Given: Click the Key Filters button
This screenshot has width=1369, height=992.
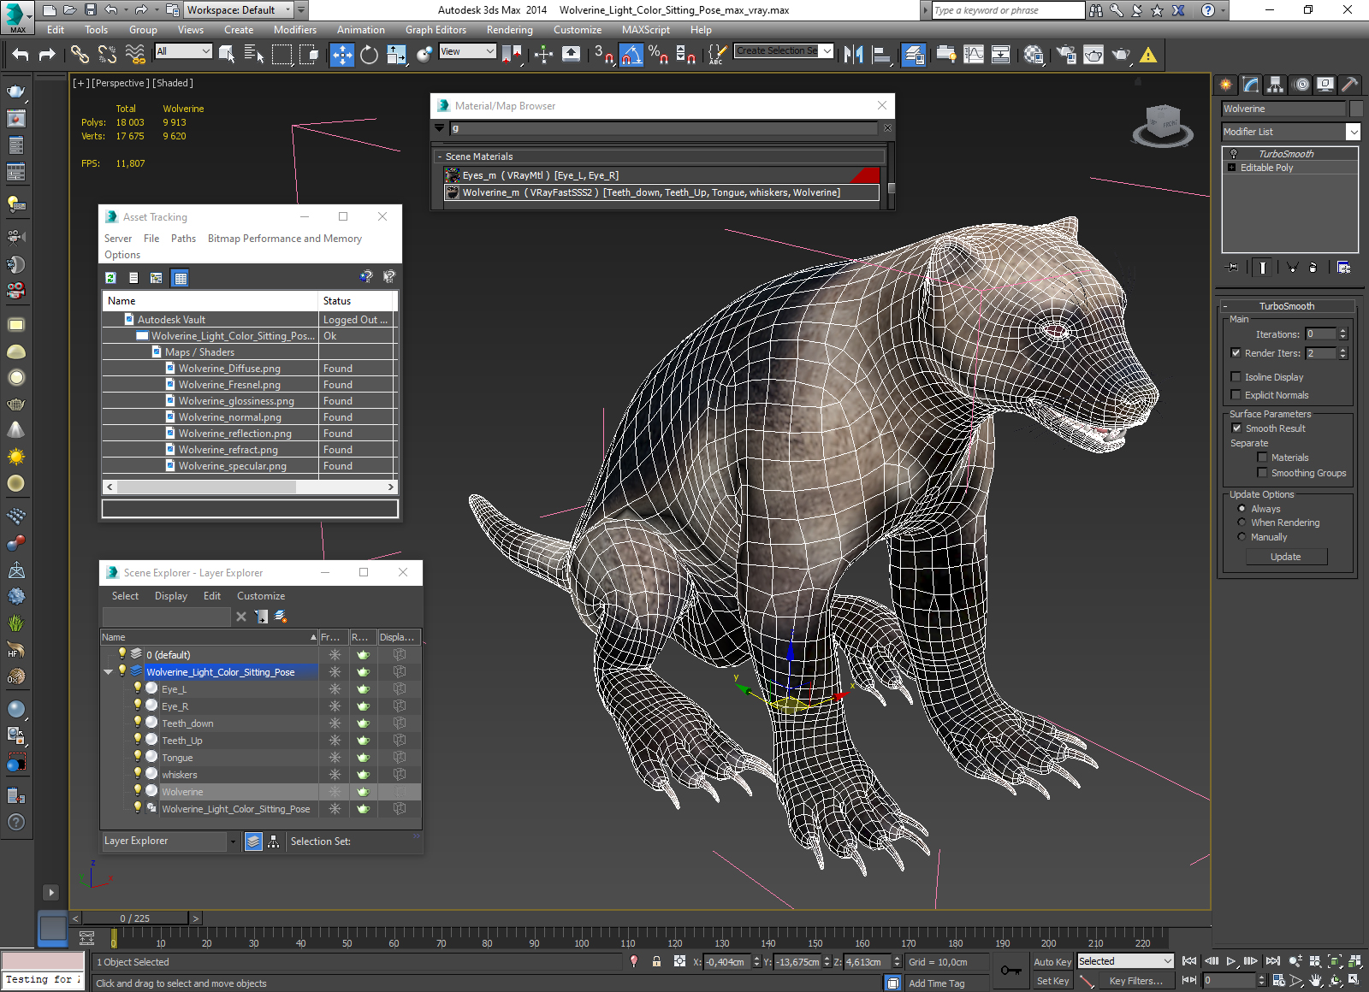Looking at the screenshot, I should tap(1135, 981).
